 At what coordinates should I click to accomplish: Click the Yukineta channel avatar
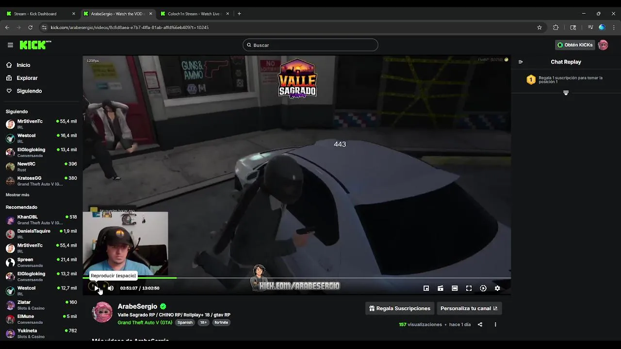10,333
